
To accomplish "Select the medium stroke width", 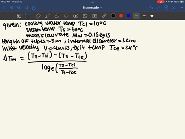I will point(144,16).
